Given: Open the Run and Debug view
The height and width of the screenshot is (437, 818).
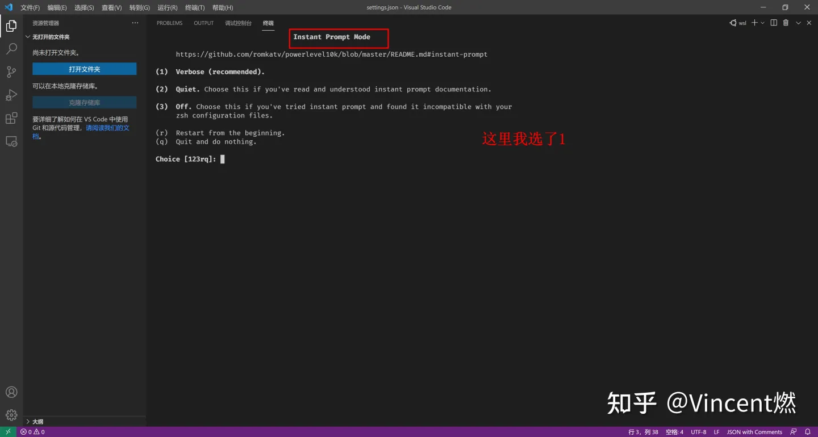Looking at the screenshot, I should click(x=11, y=95).
